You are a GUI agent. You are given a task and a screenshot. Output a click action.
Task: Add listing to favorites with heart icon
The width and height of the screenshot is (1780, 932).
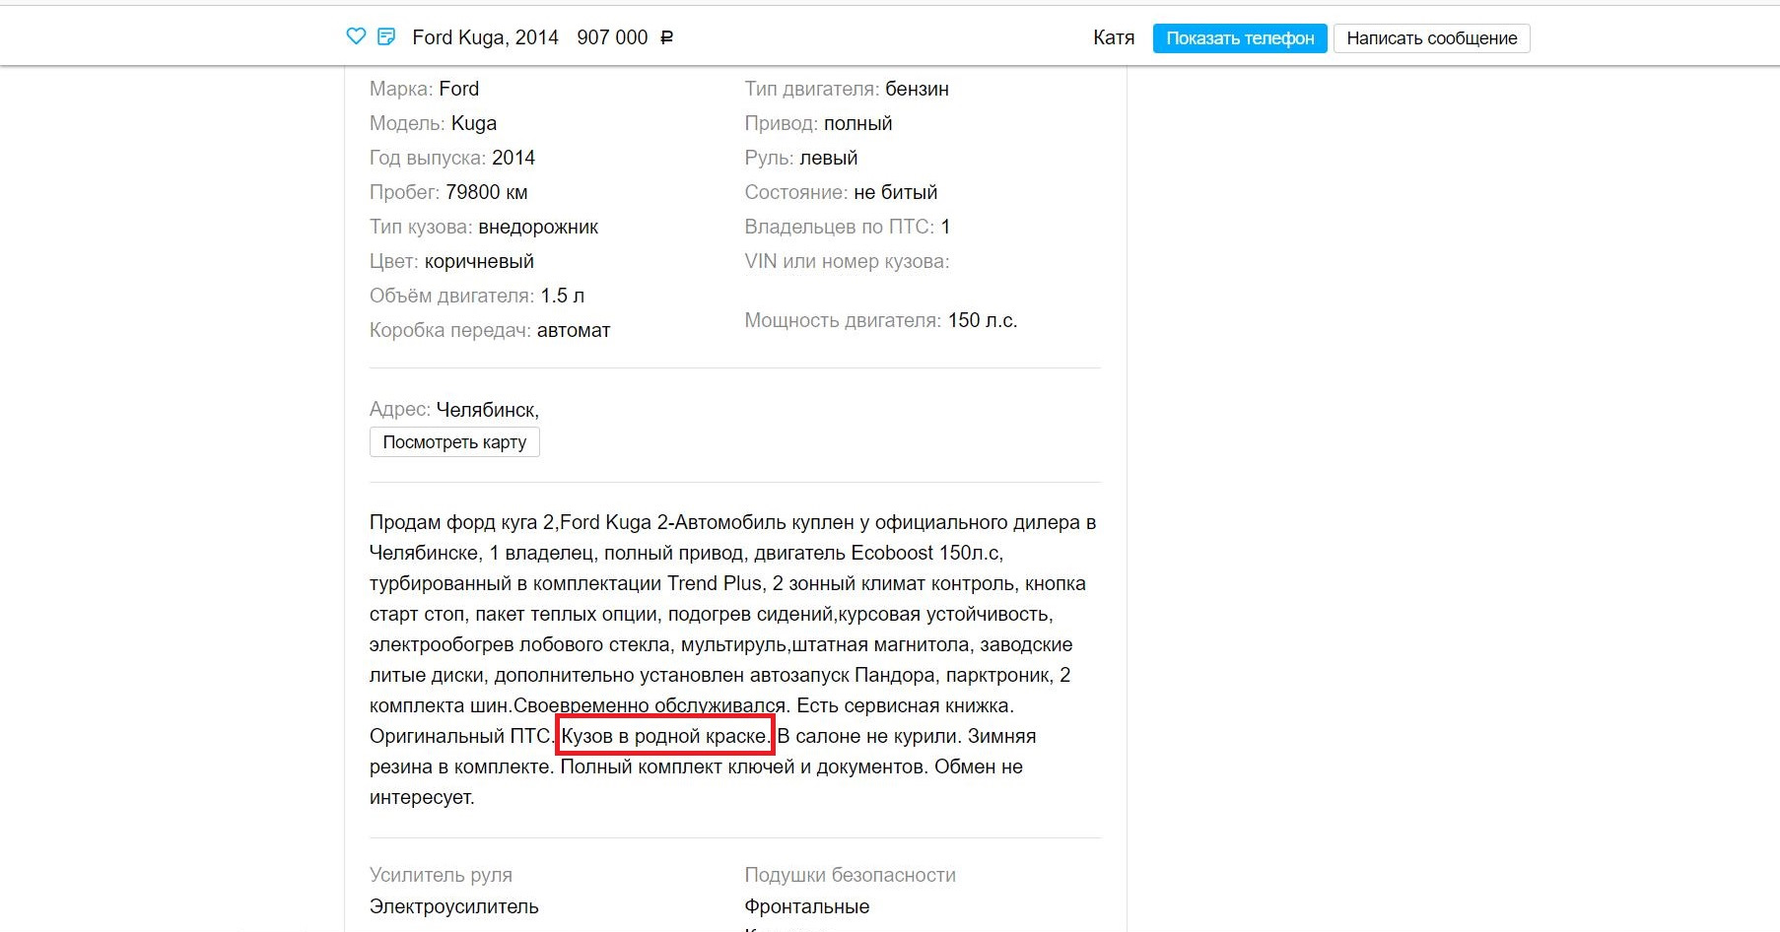356,36
